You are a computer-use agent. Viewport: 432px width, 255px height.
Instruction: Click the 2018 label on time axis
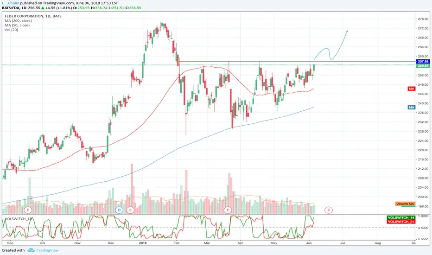click(x=143, y=243)
